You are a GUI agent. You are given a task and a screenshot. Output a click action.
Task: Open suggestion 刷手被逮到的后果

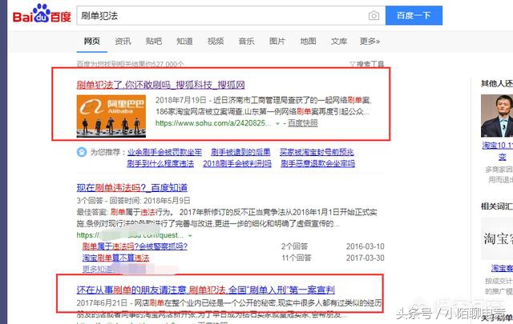pyautogui.click(x=240, y=152)
